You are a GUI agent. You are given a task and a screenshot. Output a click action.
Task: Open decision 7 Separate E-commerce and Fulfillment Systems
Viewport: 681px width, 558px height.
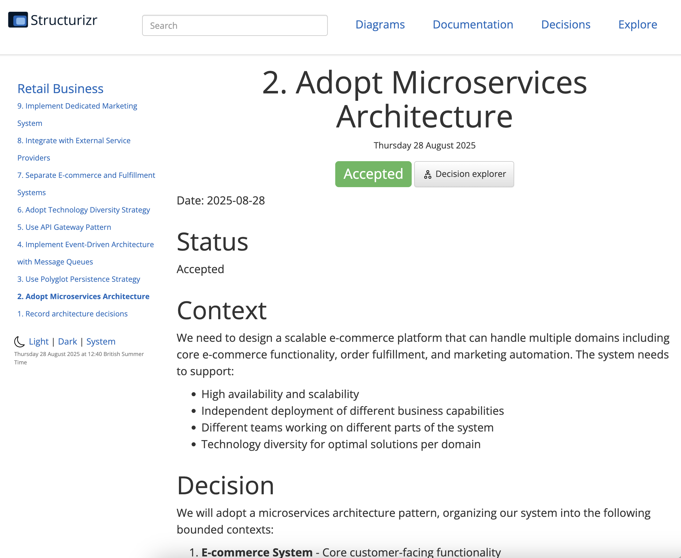point(86,184)
